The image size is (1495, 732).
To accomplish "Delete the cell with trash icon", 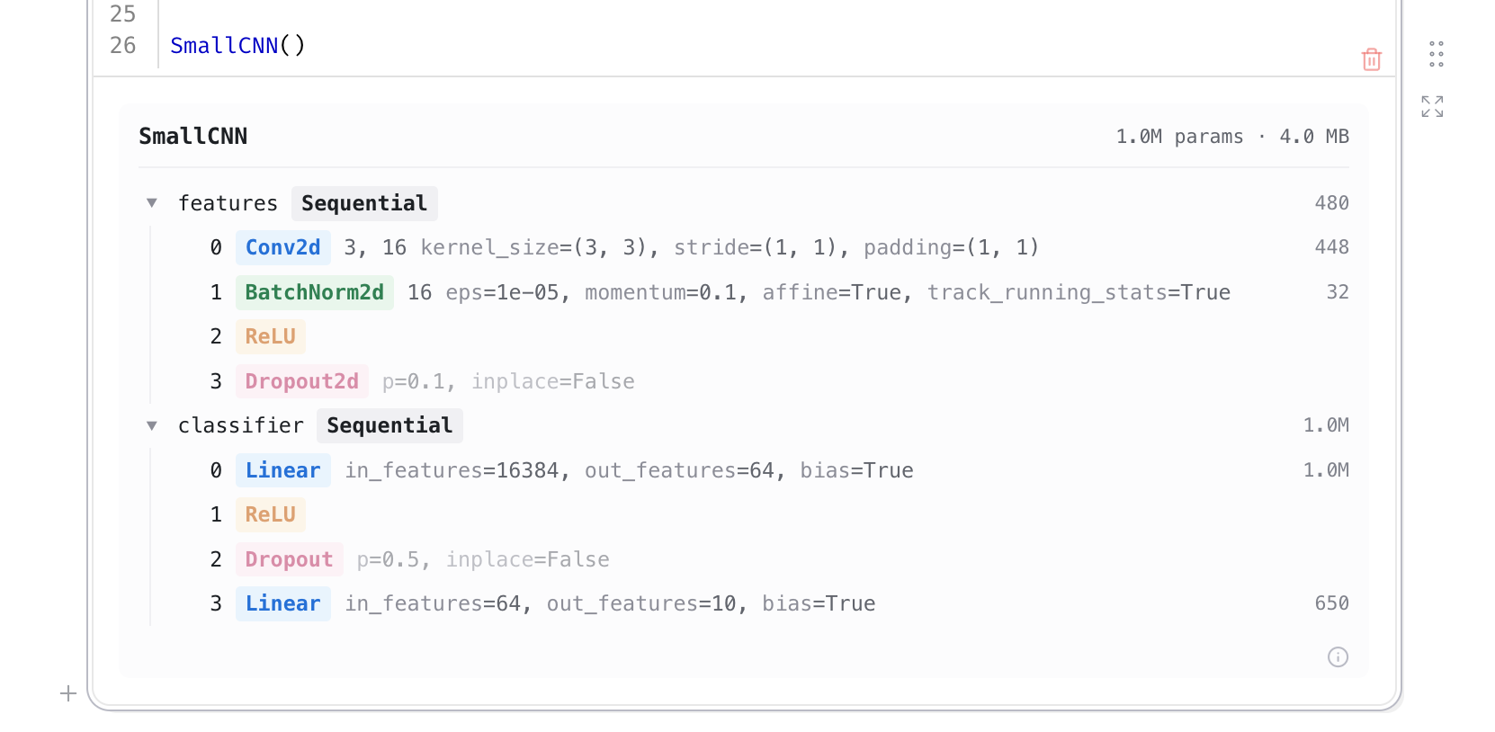I will click(x=1371, y=59).
